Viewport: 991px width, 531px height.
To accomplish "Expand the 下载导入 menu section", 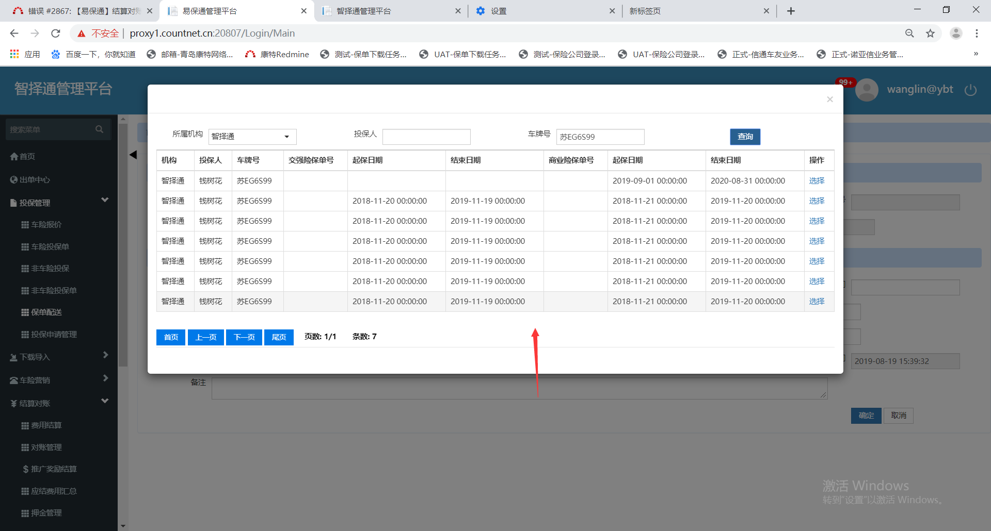I will tap(105, 355).
